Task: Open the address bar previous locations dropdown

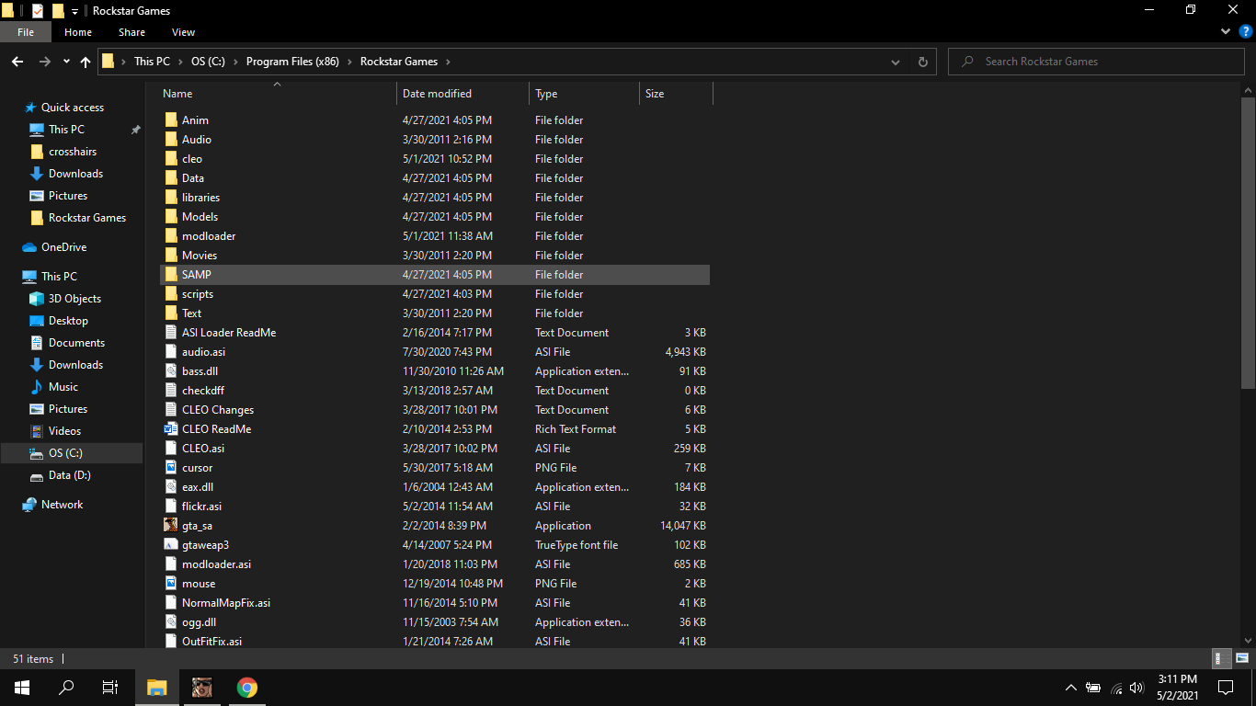Action: click(x=896, y=62)
